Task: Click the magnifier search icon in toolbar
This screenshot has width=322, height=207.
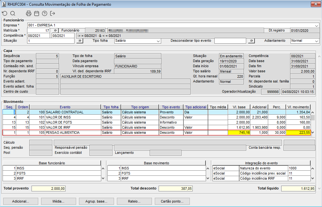Action: tap(13, 13)
